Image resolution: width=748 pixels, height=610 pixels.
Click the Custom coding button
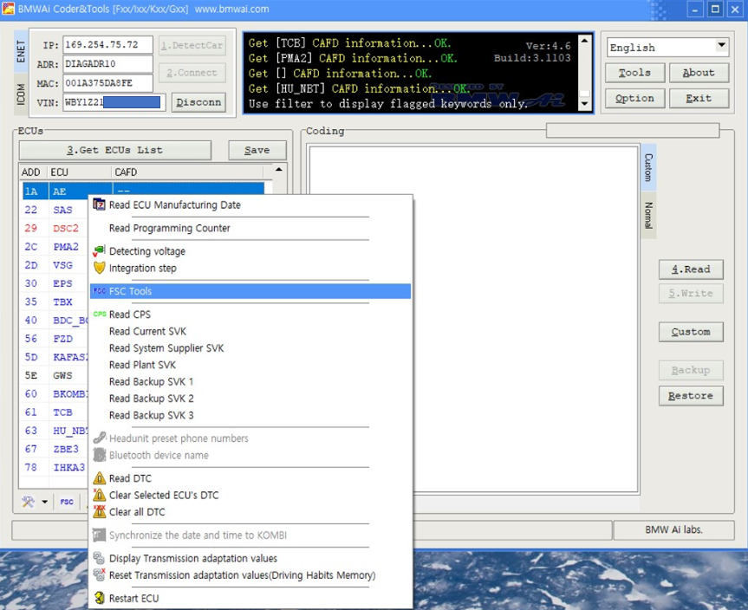coord(691,332)
